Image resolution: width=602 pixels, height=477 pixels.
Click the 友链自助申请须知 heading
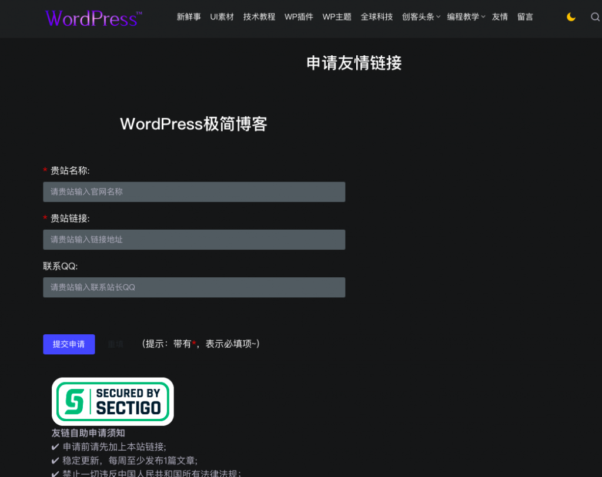[x=88, y=434]
